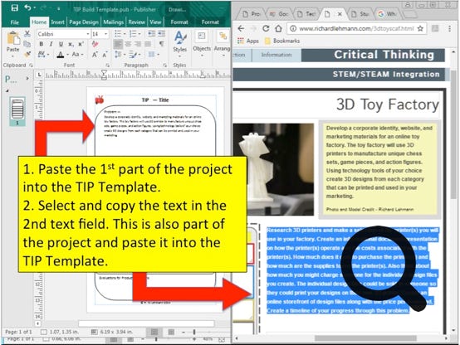Open the Calibri font name dropdown

coord(88,34)
